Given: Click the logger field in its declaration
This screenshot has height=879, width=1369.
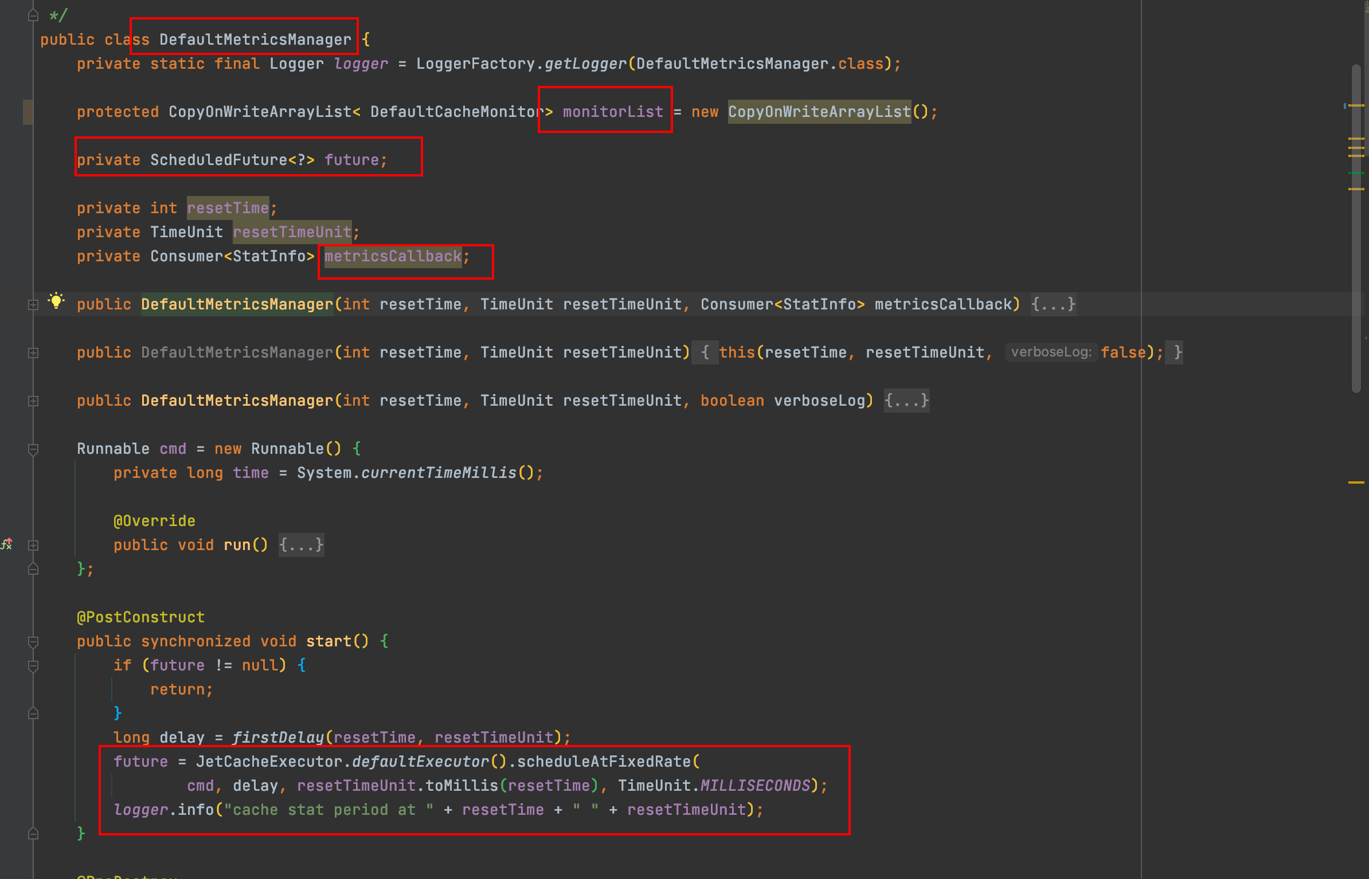Looking at the screenshot, I should pos(361,64).
